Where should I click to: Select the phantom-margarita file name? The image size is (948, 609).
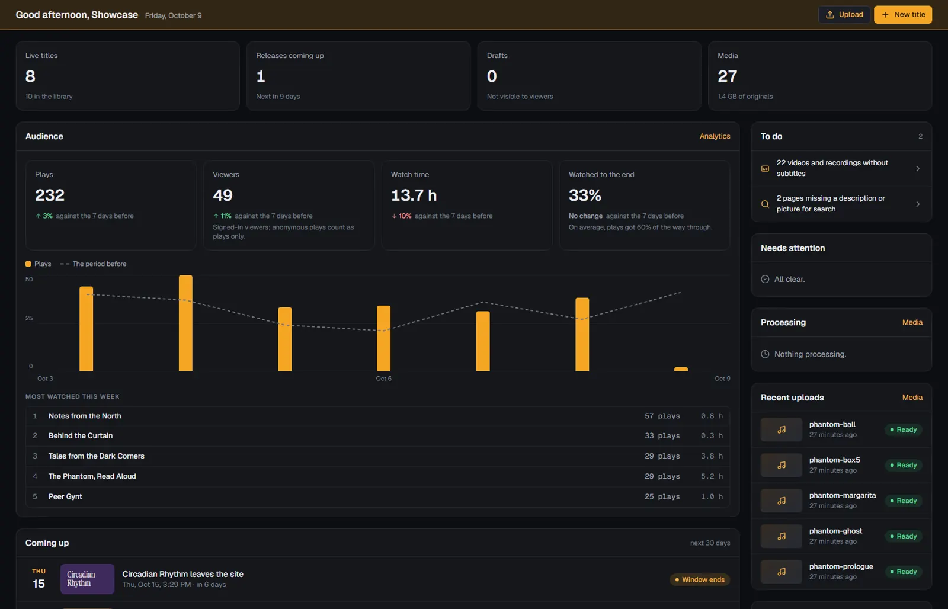[x=842, y=496]
